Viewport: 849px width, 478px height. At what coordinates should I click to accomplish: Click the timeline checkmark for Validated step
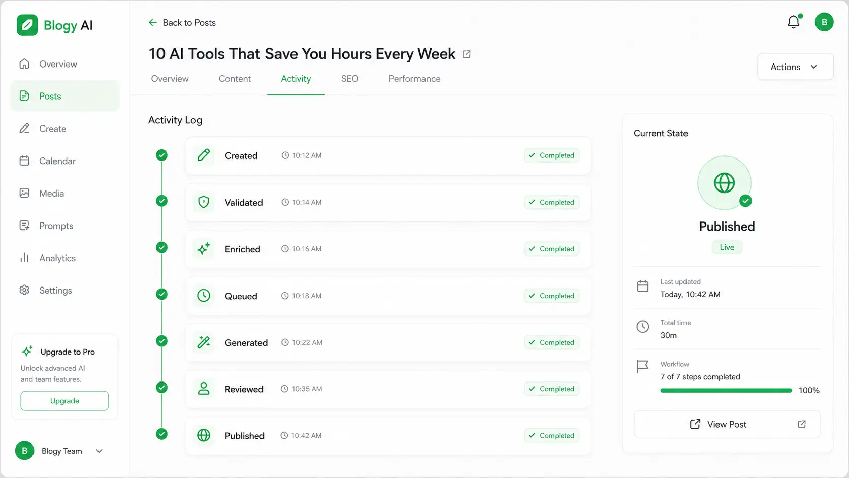pos(162,201)
